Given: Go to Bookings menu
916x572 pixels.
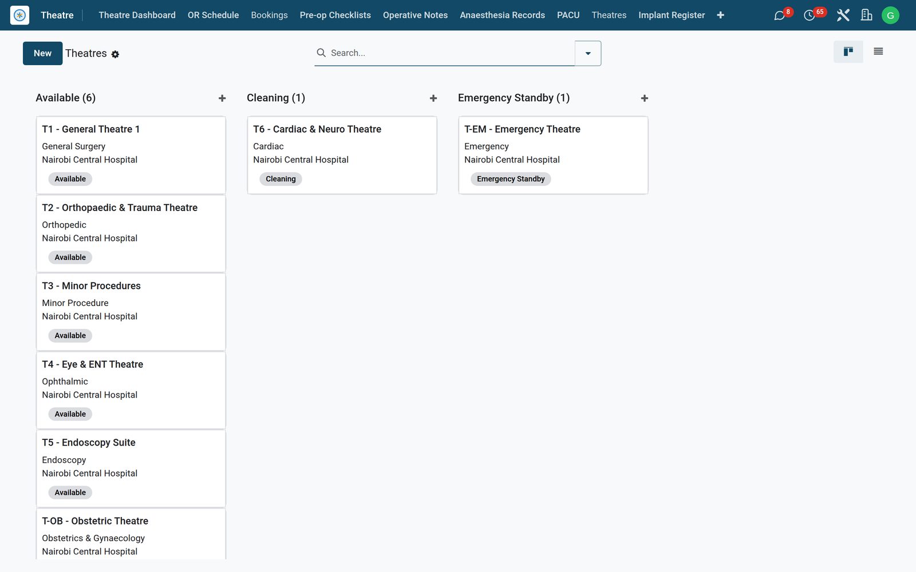Looking at the screenshot, I should [269, 15].
